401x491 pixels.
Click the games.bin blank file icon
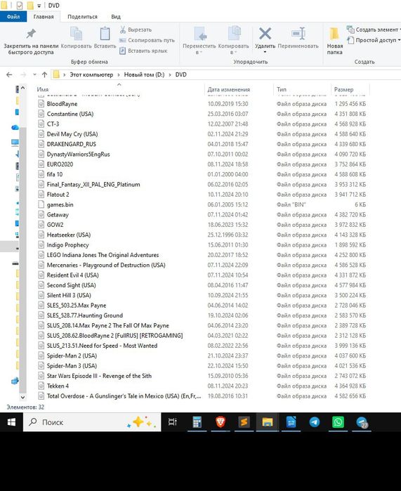41,204
